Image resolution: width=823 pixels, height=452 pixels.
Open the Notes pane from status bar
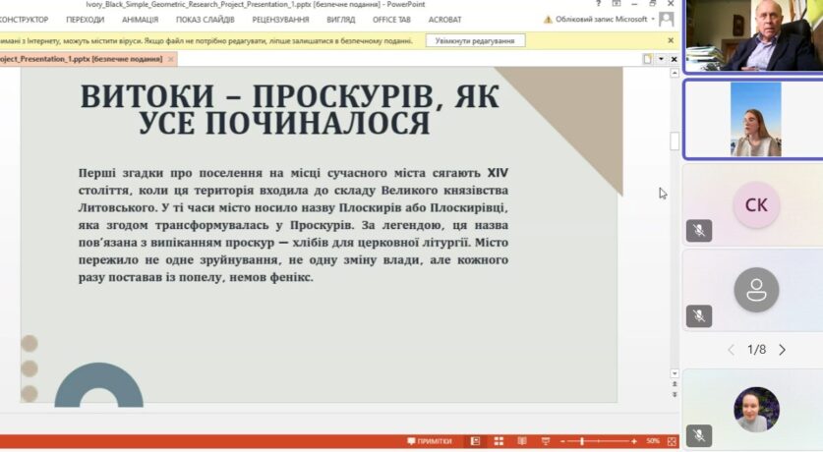click(430, 441)
